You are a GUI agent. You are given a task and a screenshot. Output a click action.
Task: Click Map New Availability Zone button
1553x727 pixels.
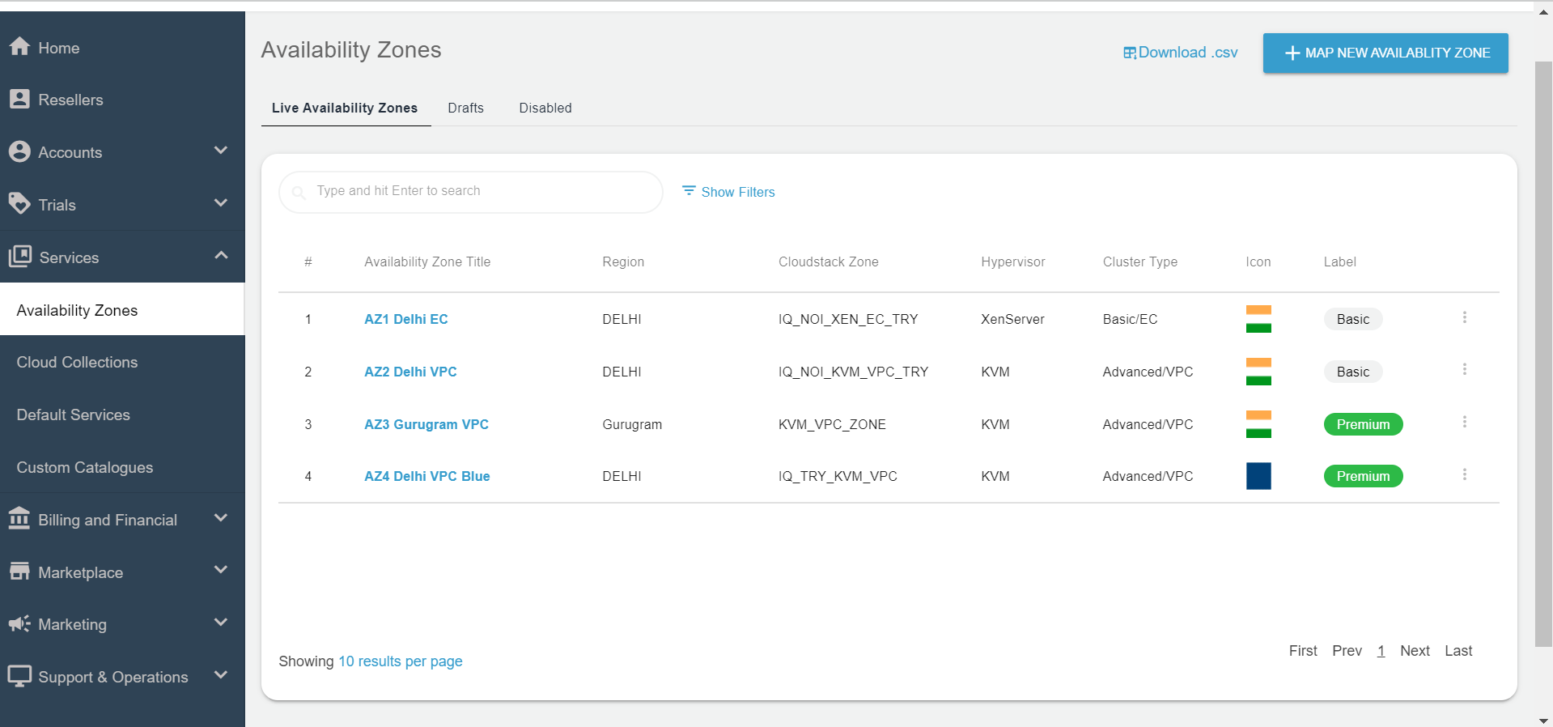point(1385,53)
